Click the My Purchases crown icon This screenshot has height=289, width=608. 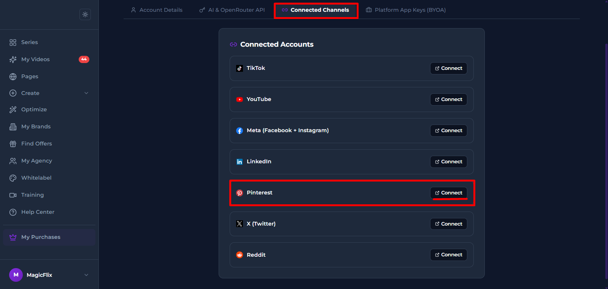tap(13, 237)
